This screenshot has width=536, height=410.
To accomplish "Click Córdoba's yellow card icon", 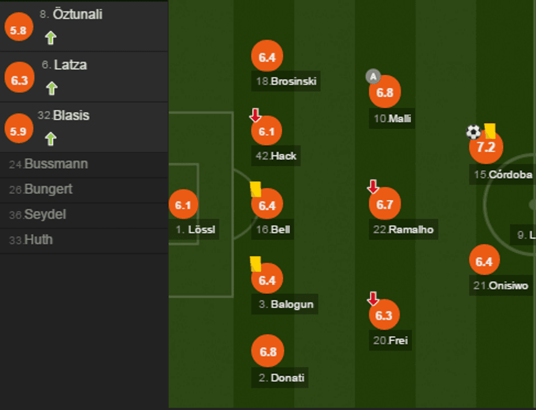I will [490, 130].
